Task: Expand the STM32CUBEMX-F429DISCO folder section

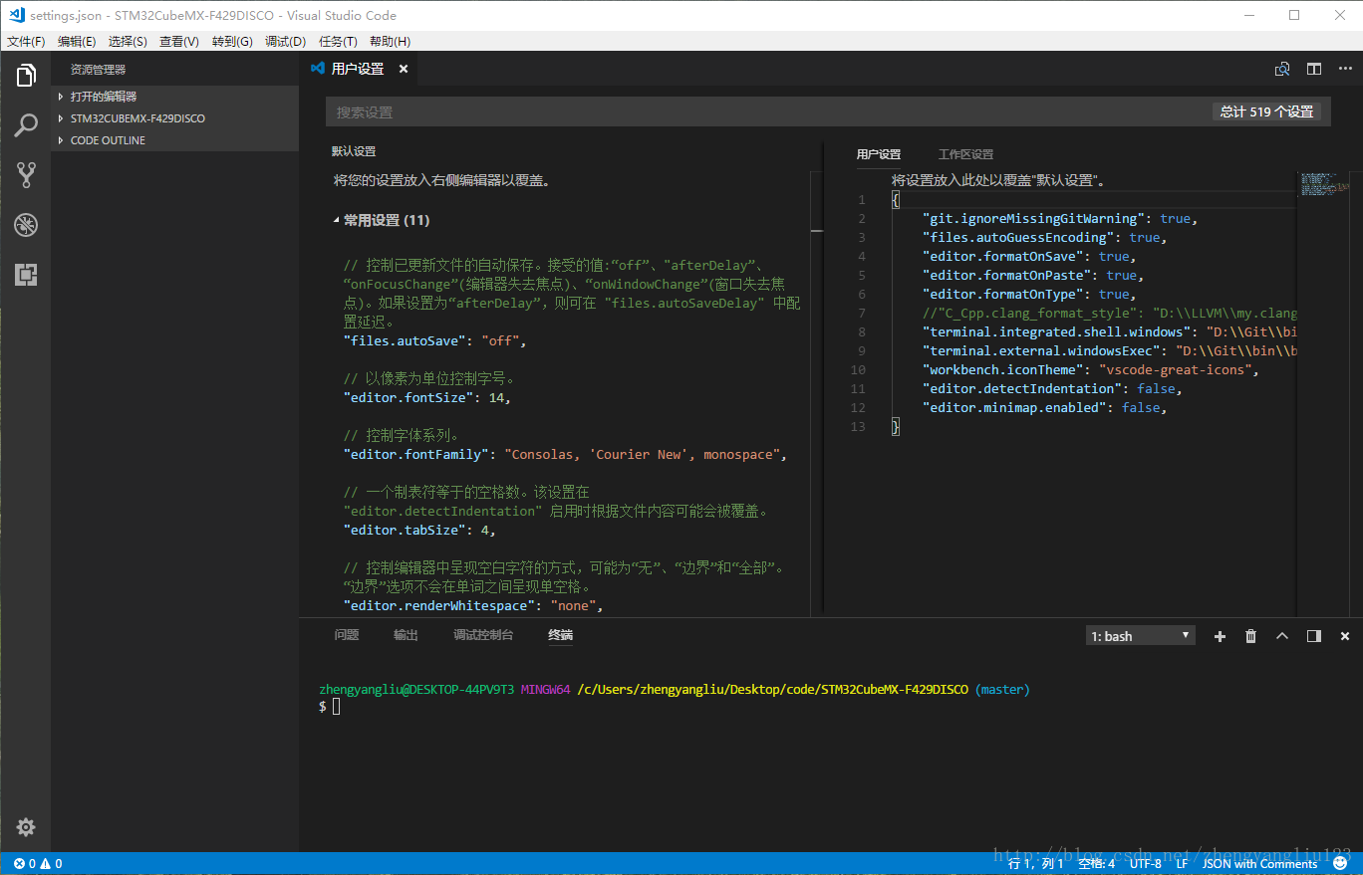Action: click(137, 118)
